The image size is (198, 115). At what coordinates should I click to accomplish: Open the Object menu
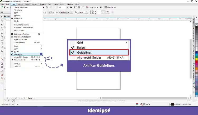[27, 4]
